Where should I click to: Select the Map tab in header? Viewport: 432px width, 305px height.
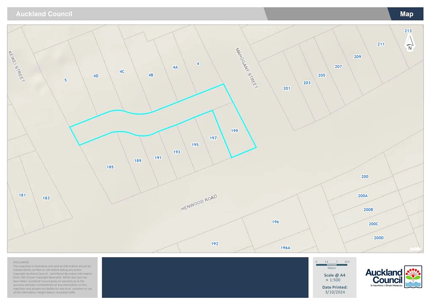406,14
